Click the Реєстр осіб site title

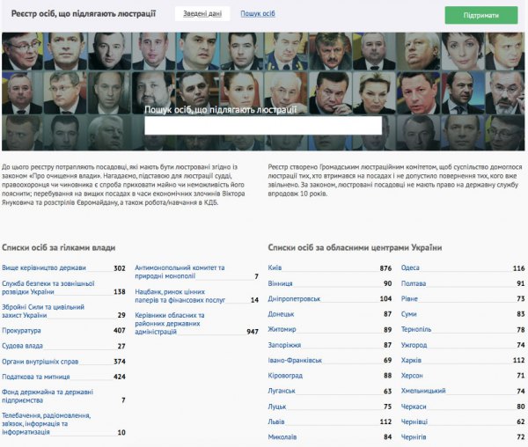pos(84,14)
